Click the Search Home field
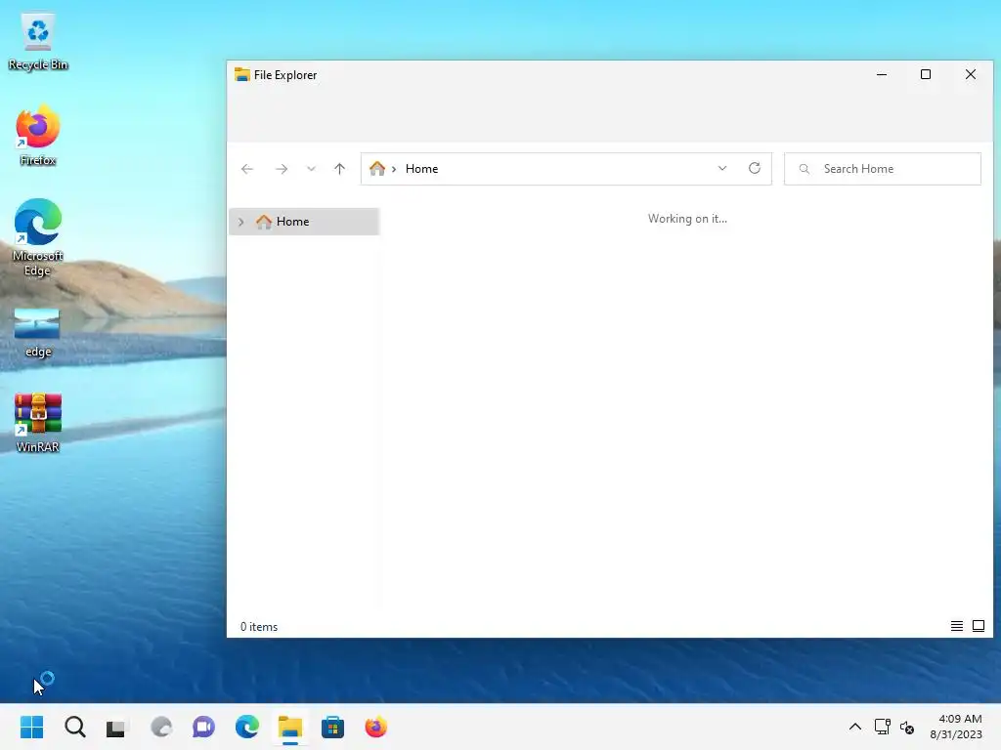This screenshot has height=750, width=1001. tap(883, 168)
